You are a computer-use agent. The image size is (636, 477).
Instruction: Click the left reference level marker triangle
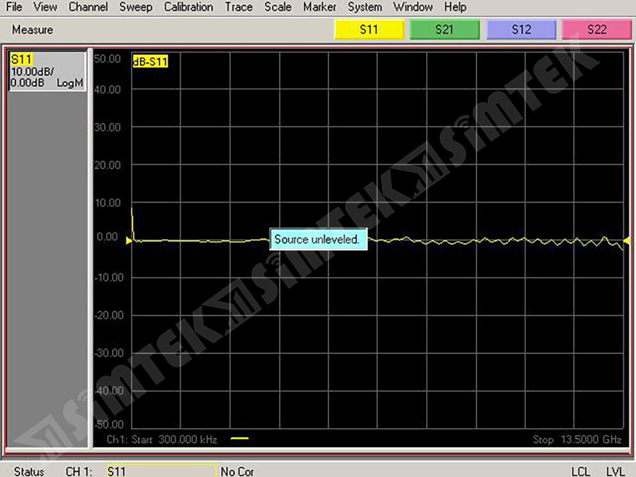tap(129, 240)
